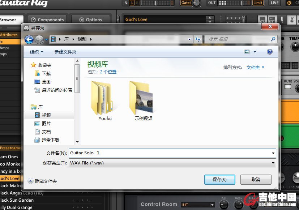Viewport: 299px width, 210px height.
Task: Select Billy Dual Grange preset
Action: (16, 207)
